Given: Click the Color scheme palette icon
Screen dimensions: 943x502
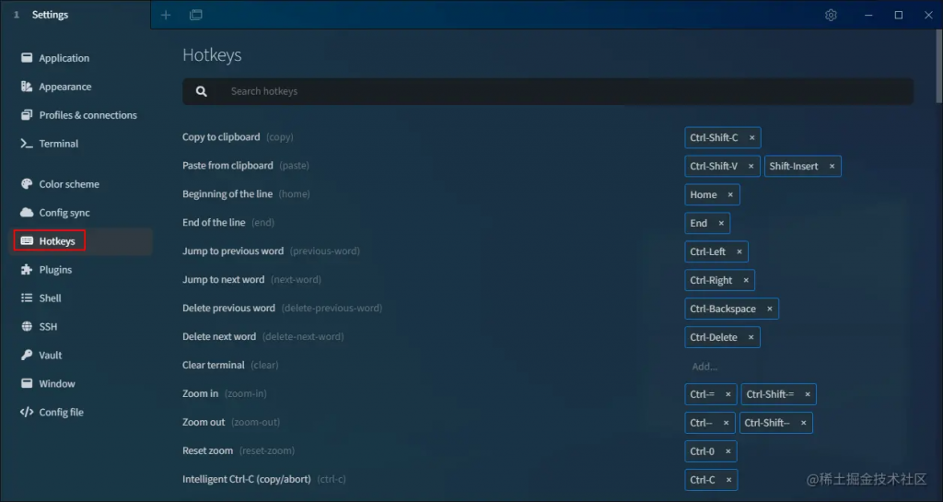Looking at the screenshot, I should 27,184.
